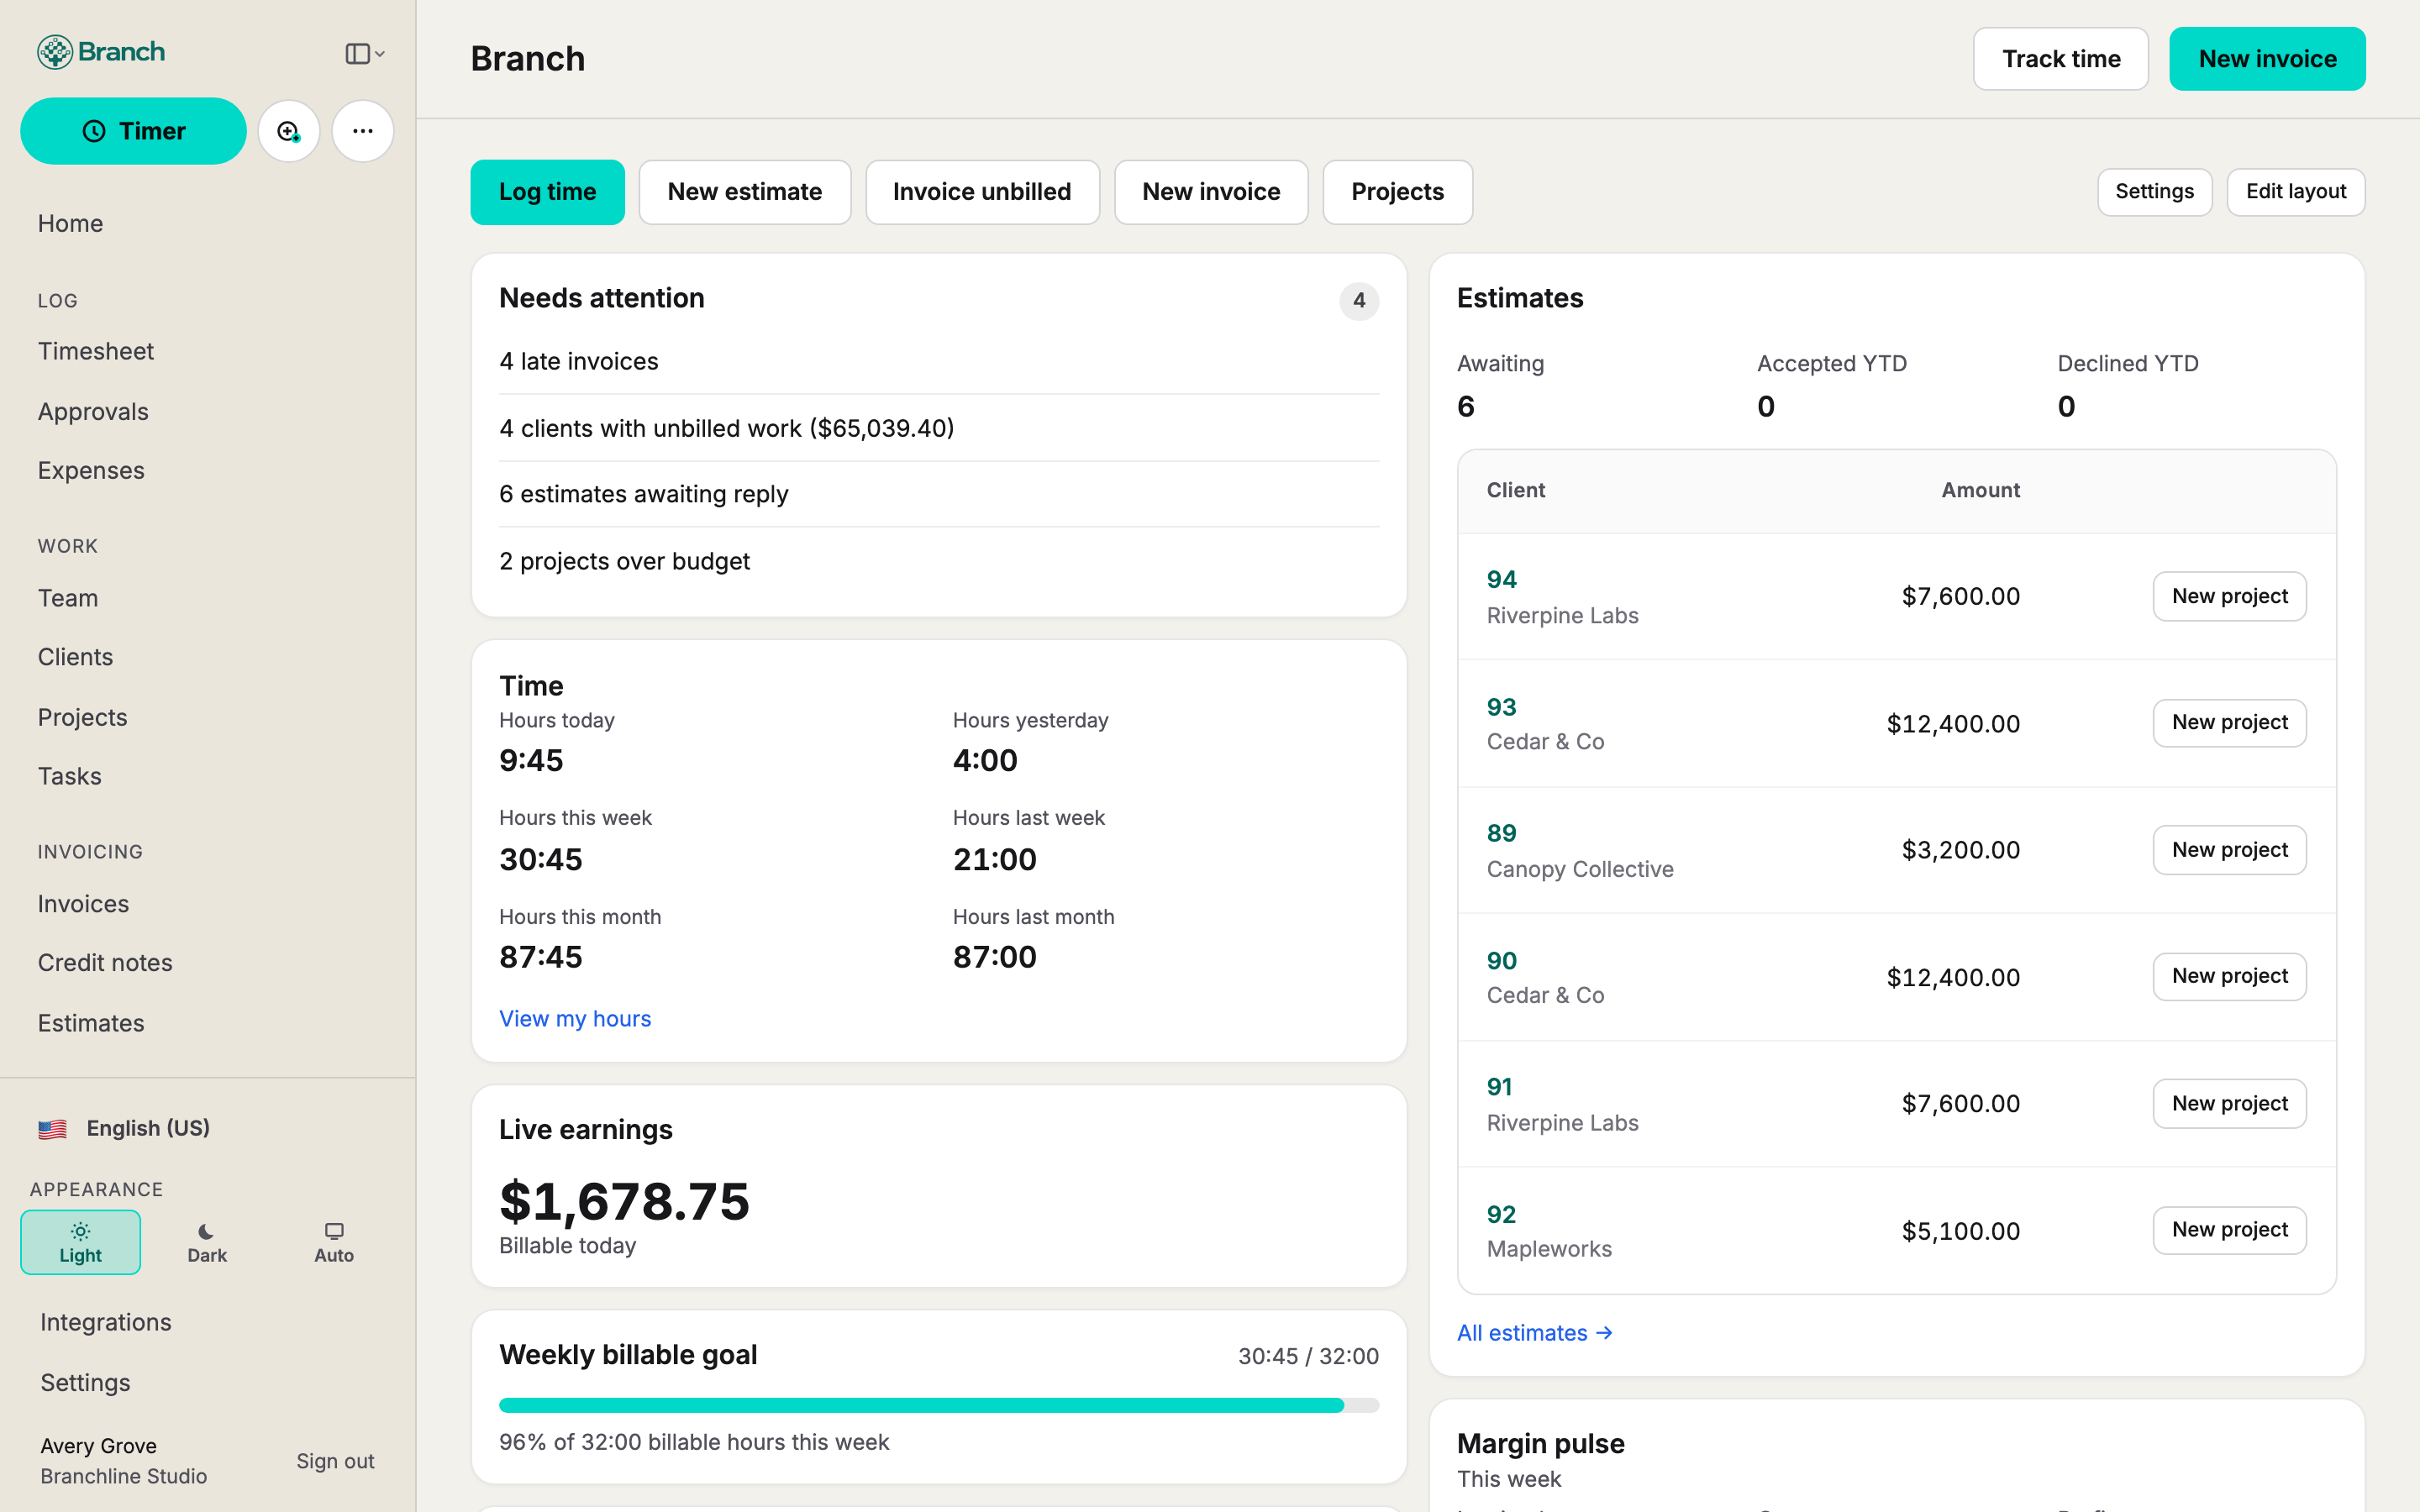Click Sign out link
The height and width of the screenshot is (1512, 2420).
tap(335, 1461)
